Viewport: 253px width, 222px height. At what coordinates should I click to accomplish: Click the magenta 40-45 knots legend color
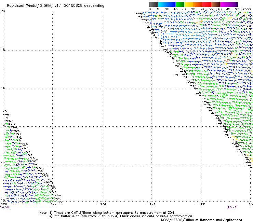[224, 4]
